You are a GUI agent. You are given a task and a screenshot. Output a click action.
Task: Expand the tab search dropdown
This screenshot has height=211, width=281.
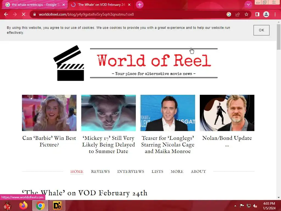248,5
